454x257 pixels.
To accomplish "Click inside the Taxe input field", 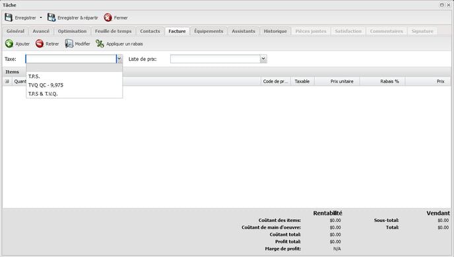I will pos(71,59).
